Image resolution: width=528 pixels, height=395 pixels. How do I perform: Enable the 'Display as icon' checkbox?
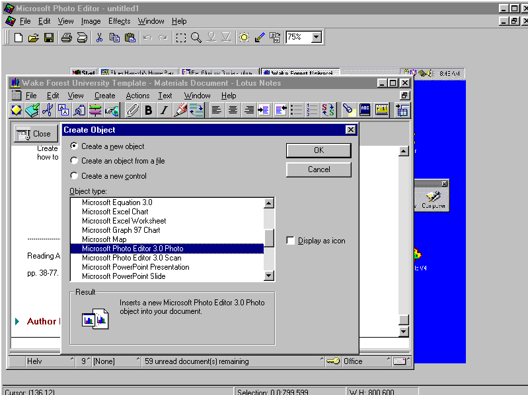[x=291, y=241]
